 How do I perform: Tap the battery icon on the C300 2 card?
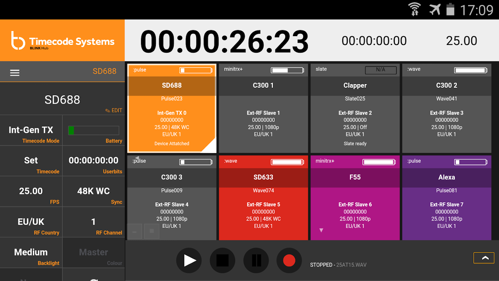click(x=471, y=70)
